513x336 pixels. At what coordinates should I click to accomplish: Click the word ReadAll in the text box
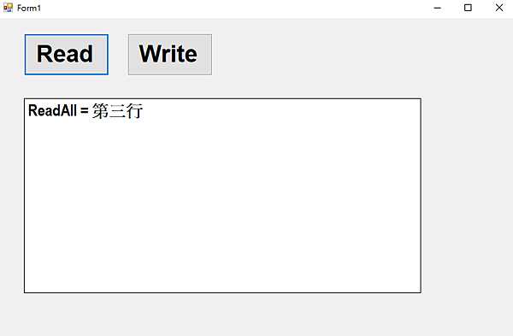tap(52, 110)
